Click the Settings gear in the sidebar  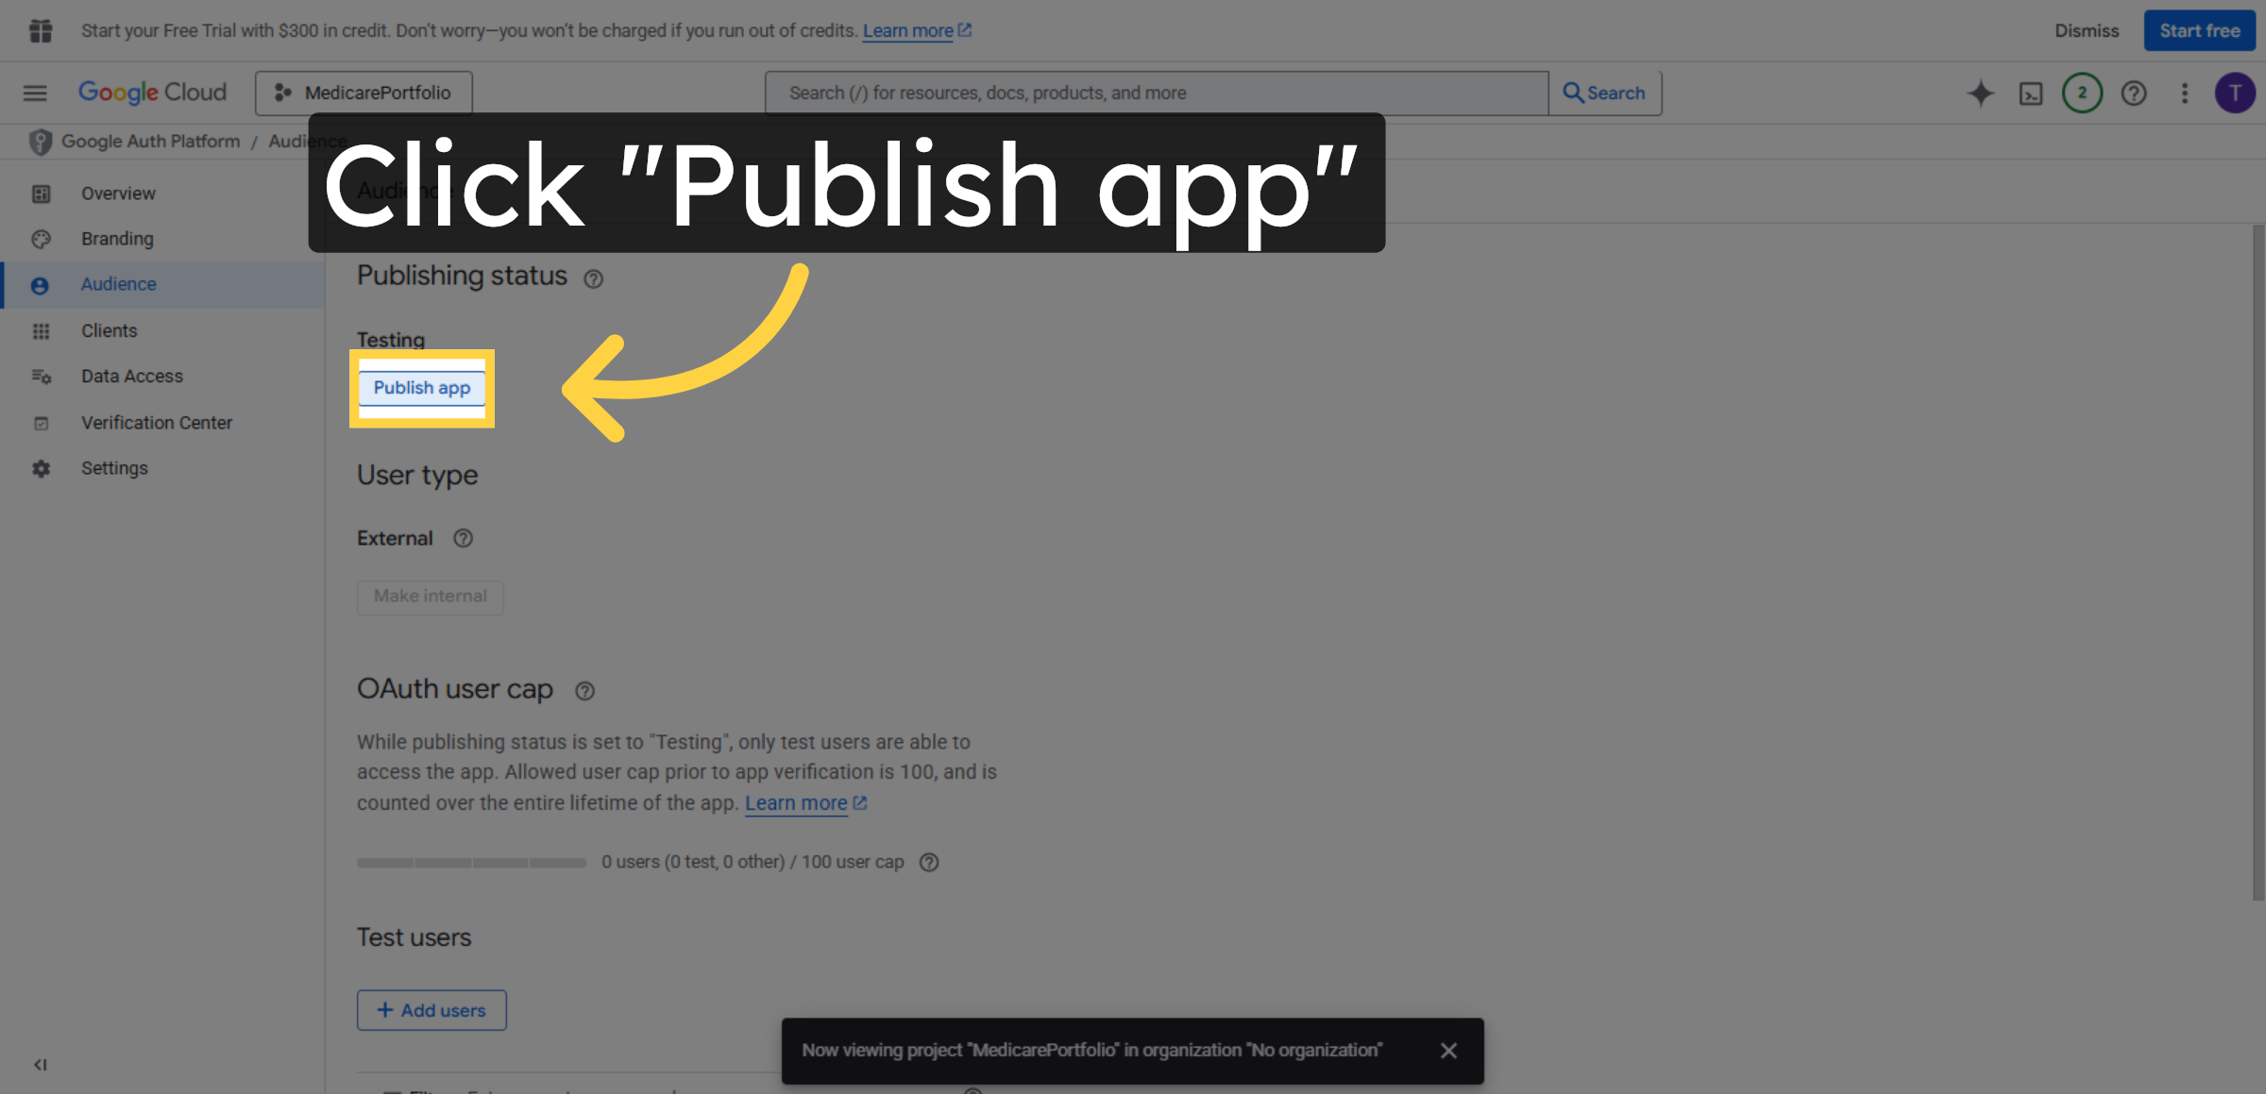pos(42,467)
